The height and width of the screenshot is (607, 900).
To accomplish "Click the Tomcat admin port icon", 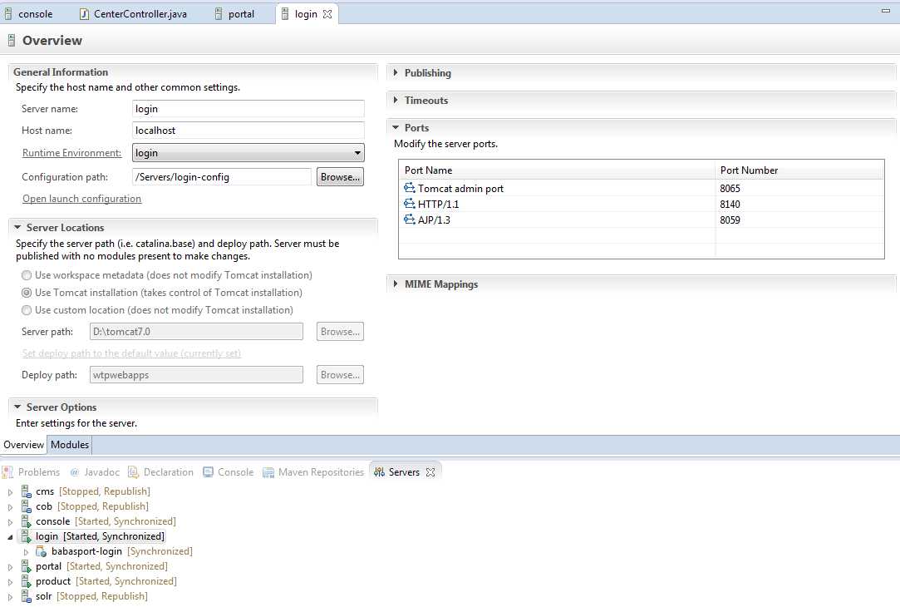I will (409, 188).
